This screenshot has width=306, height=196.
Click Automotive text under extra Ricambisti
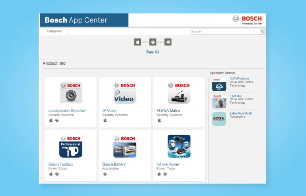click(x=238, y=117)
